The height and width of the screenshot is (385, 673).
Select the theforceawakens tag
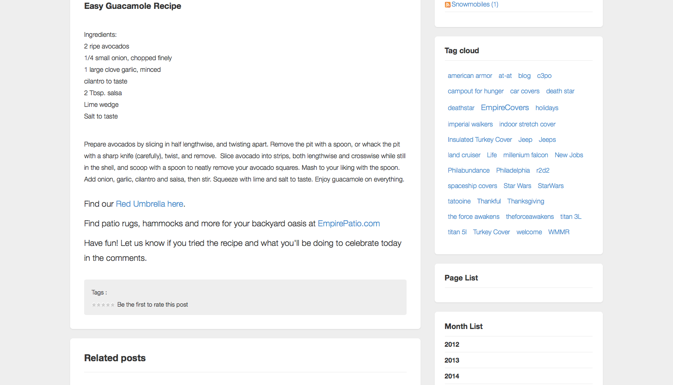coord(530,217)
